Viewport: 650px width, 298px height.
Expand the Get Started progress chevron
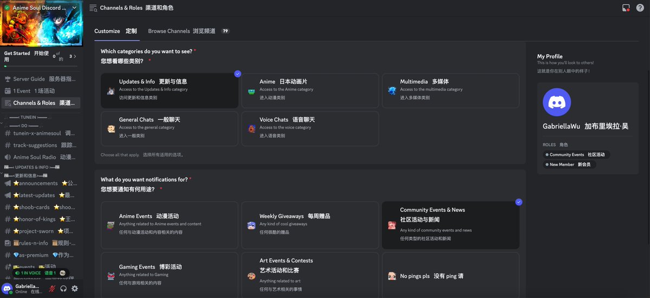75,56
